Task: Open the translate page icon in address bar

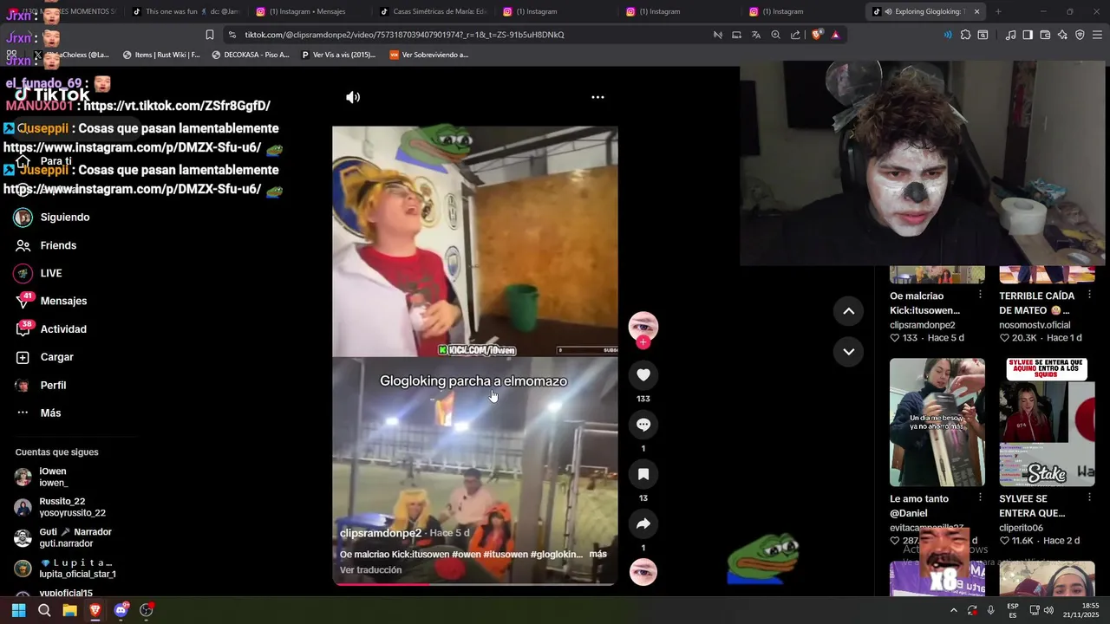Action: [x=755, y=35]
